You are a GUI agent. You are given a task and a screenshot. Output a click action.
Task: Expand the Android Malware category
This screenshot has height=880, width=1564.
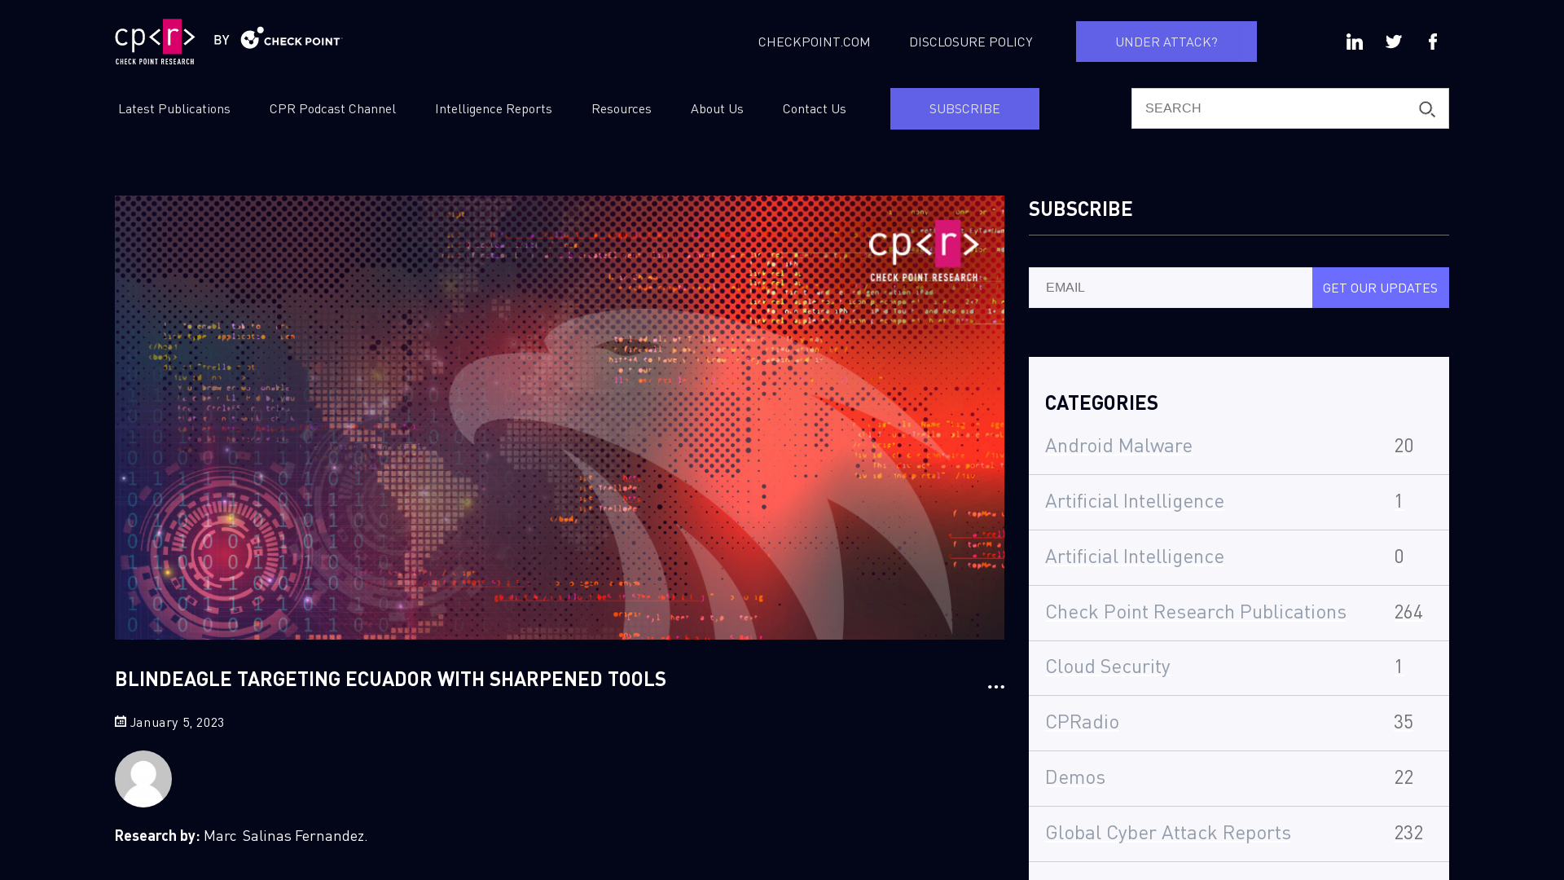1118,444
